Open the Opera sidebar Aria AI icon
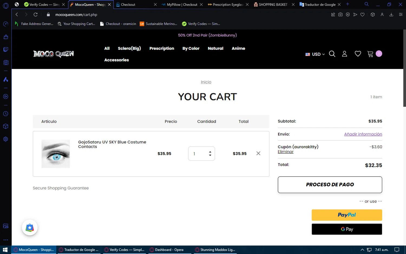 coord(6,80)
